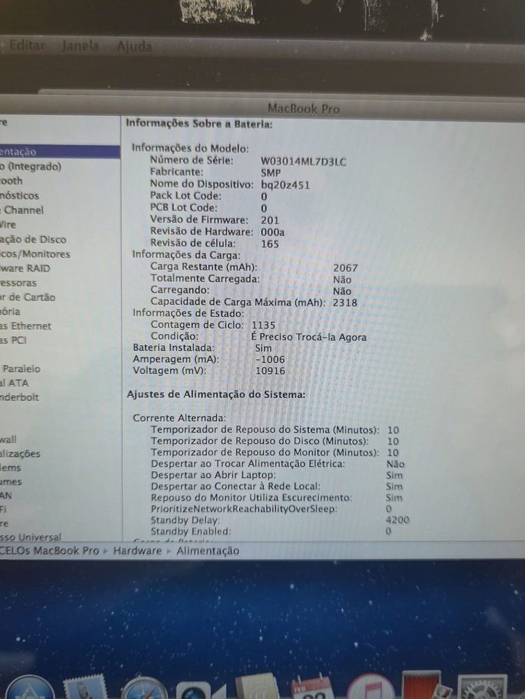525x699 pixels.
Task: Select 'Paralelo' sidebar item
Action: coord(21,368)
